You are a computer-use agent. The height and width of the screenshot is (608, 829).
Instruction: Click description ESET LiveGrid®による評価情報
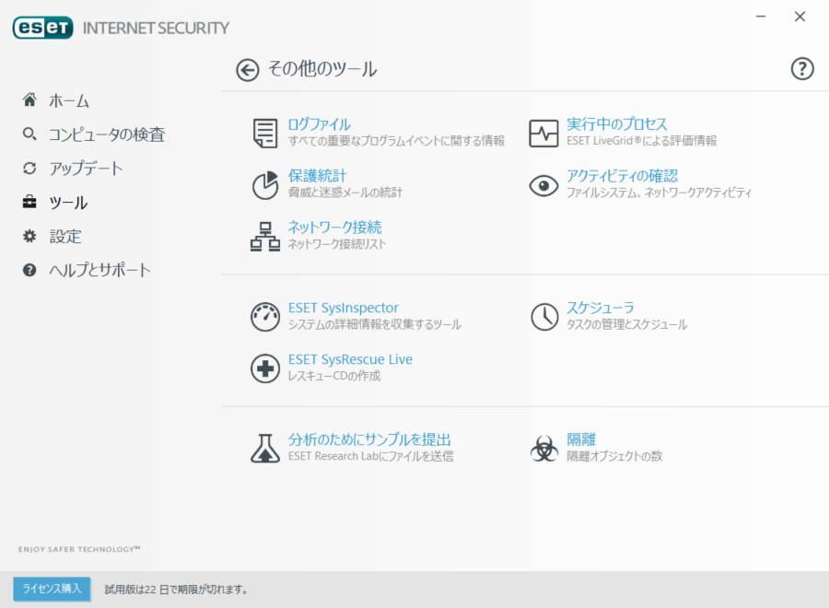[x=642, y=141]
